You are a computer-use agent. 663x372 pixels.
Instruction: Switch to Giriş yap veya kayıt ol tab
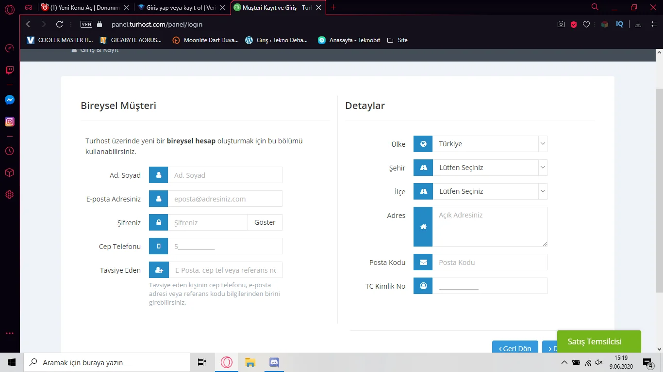181,8
